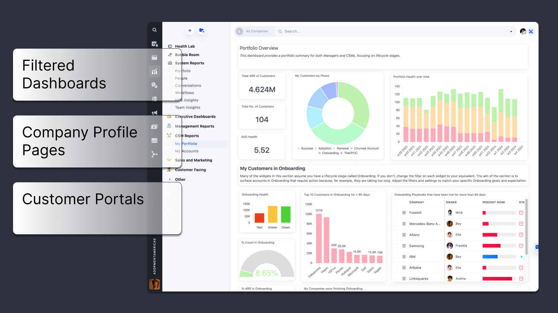558x313 pixels.
Task: Open the conversations icon in the sidebar
Action: 155,85
